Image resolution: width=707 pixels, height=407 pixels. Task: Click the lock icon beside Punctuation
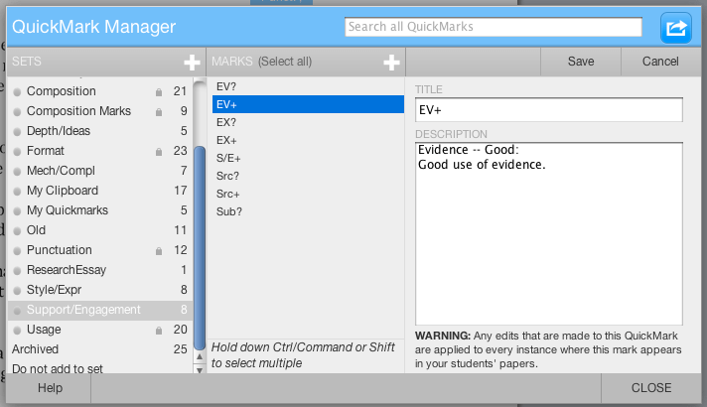click(x=158, y=250)
